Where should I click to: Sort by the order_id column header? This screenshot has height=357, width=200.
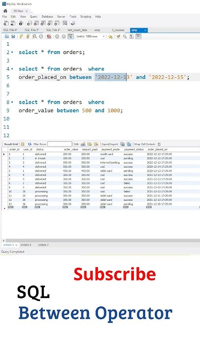pos(14,149)
